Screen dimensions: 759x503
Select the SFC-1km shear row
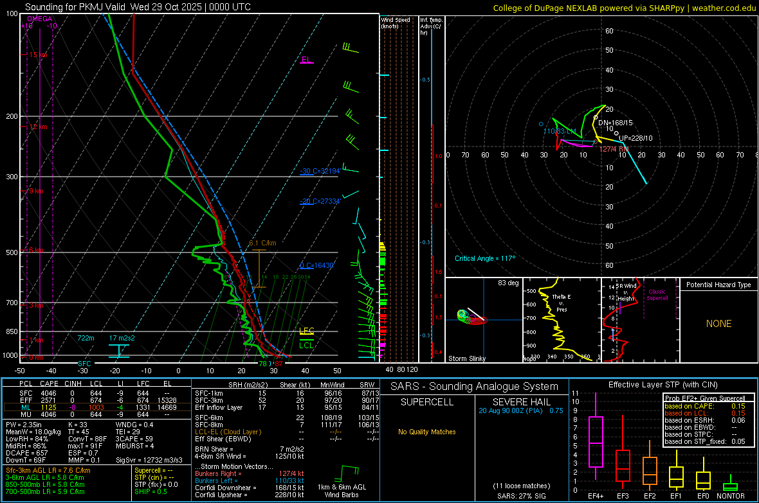287,393
